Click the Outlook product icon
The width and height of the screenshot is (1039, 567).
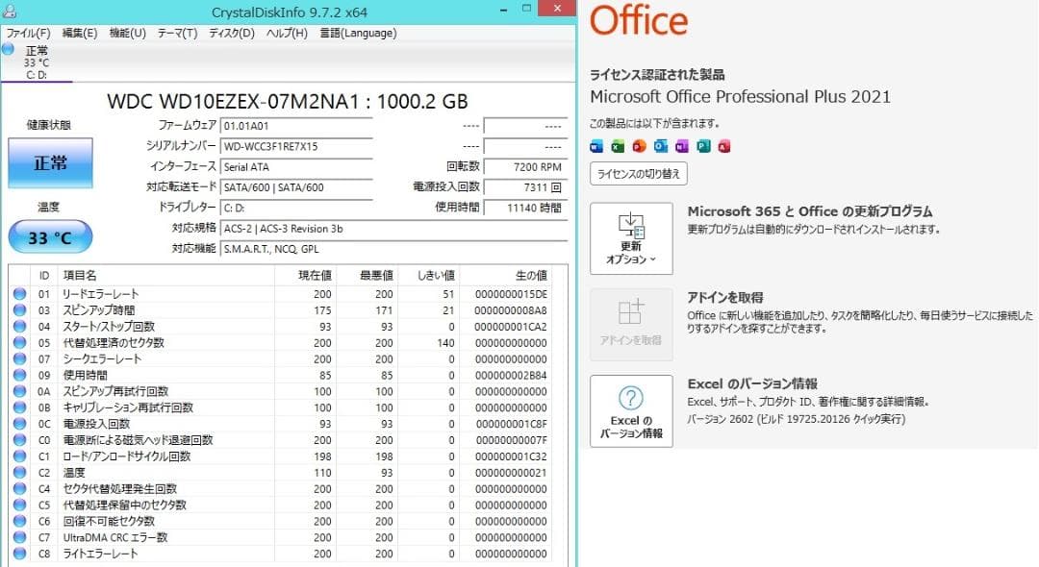coord(661,146)
